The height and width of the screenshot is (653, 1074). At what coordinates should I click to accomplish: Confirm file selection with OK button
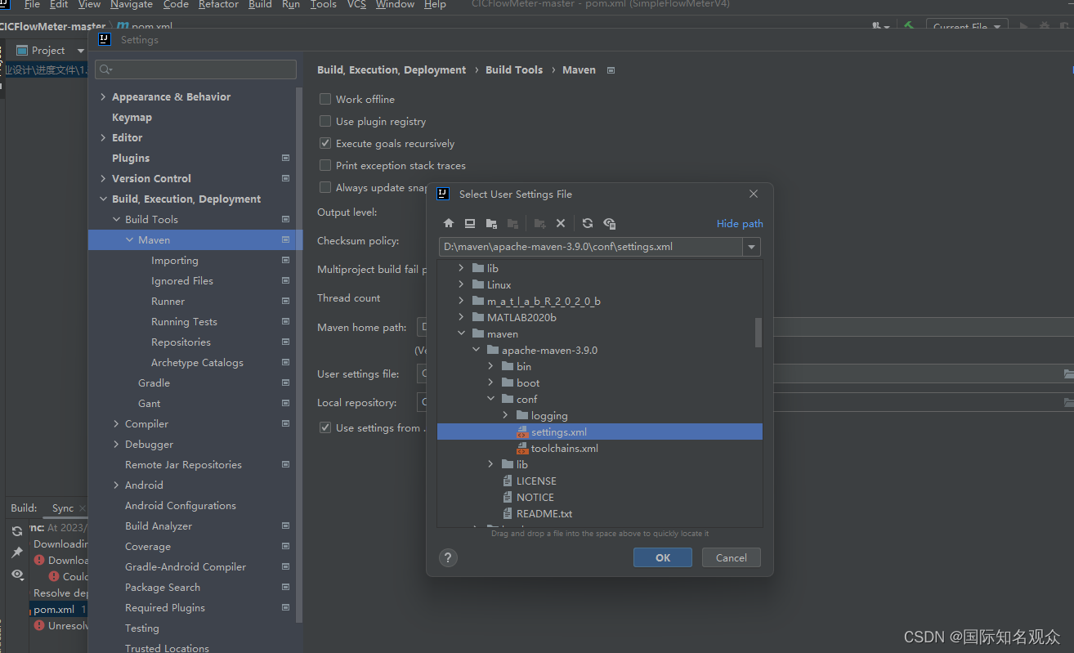(663, 557)
